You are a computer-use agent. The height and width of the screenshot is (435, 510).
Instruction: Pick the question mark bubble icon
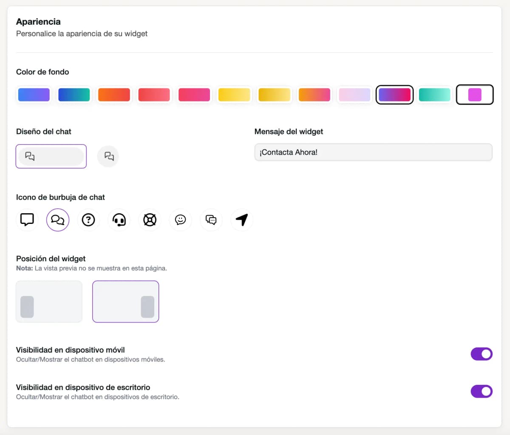pyautogui.click(x=88, y=220)
